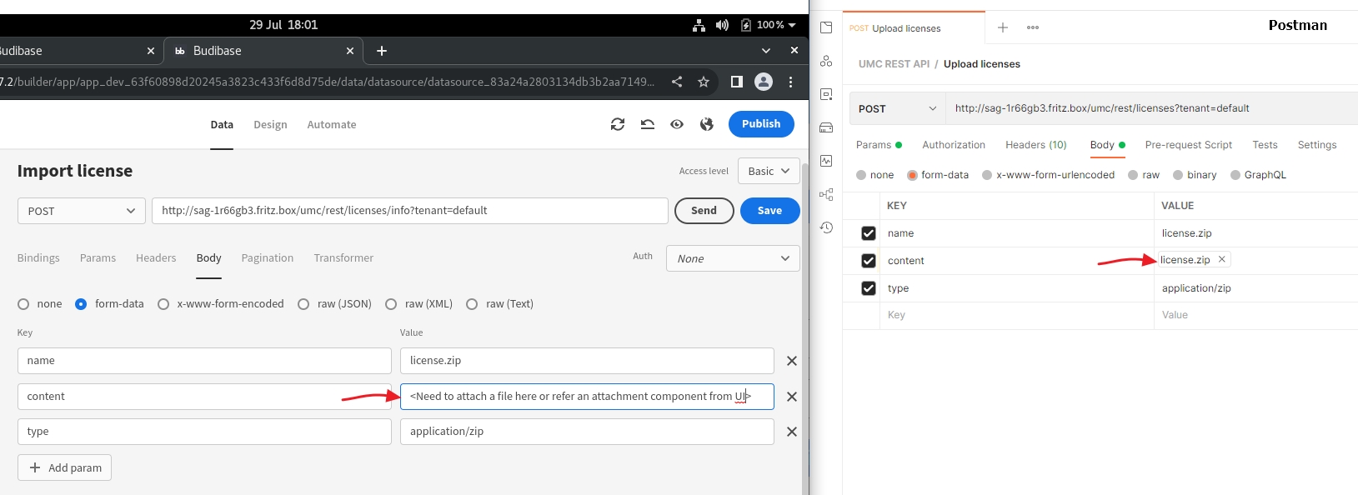The width and height of the screenshot is (1358, 495).
Task: Click the Postman request URL field
Action: click(1150, 108)
